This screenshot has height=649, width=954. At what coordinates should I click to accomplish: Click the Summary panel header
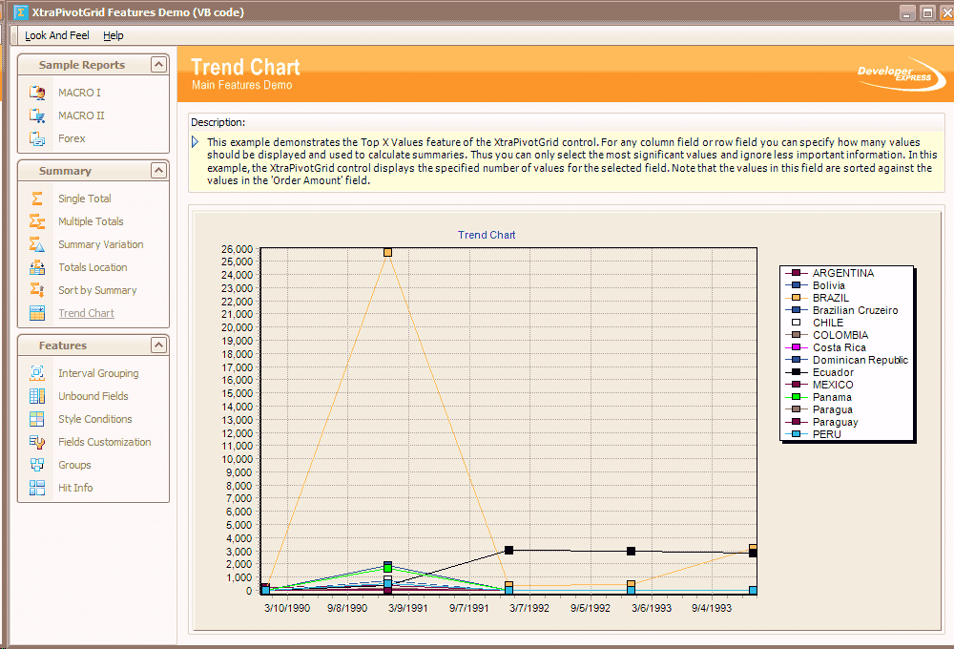pyautogui.click(x=93, y=171)
